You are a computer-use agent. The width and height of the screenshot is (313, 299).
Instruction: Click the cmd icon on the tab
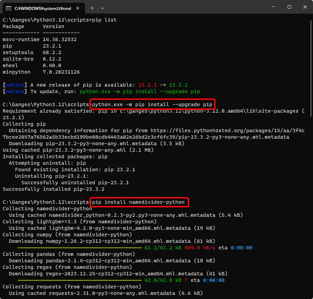coord(9,8)
